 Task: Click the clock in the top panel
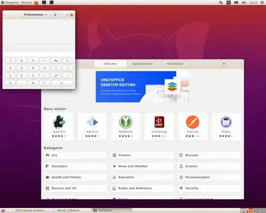(253, 2)
